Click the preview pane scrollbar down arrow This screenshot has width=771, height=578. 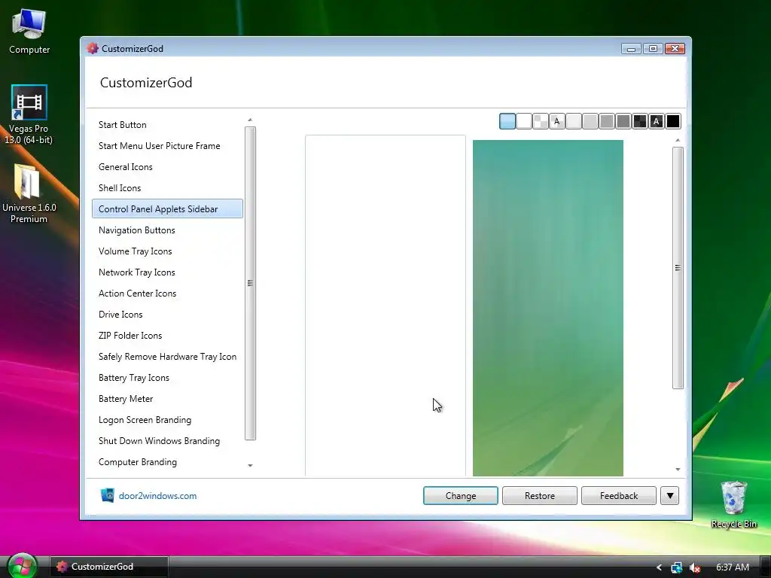point(678,470)
